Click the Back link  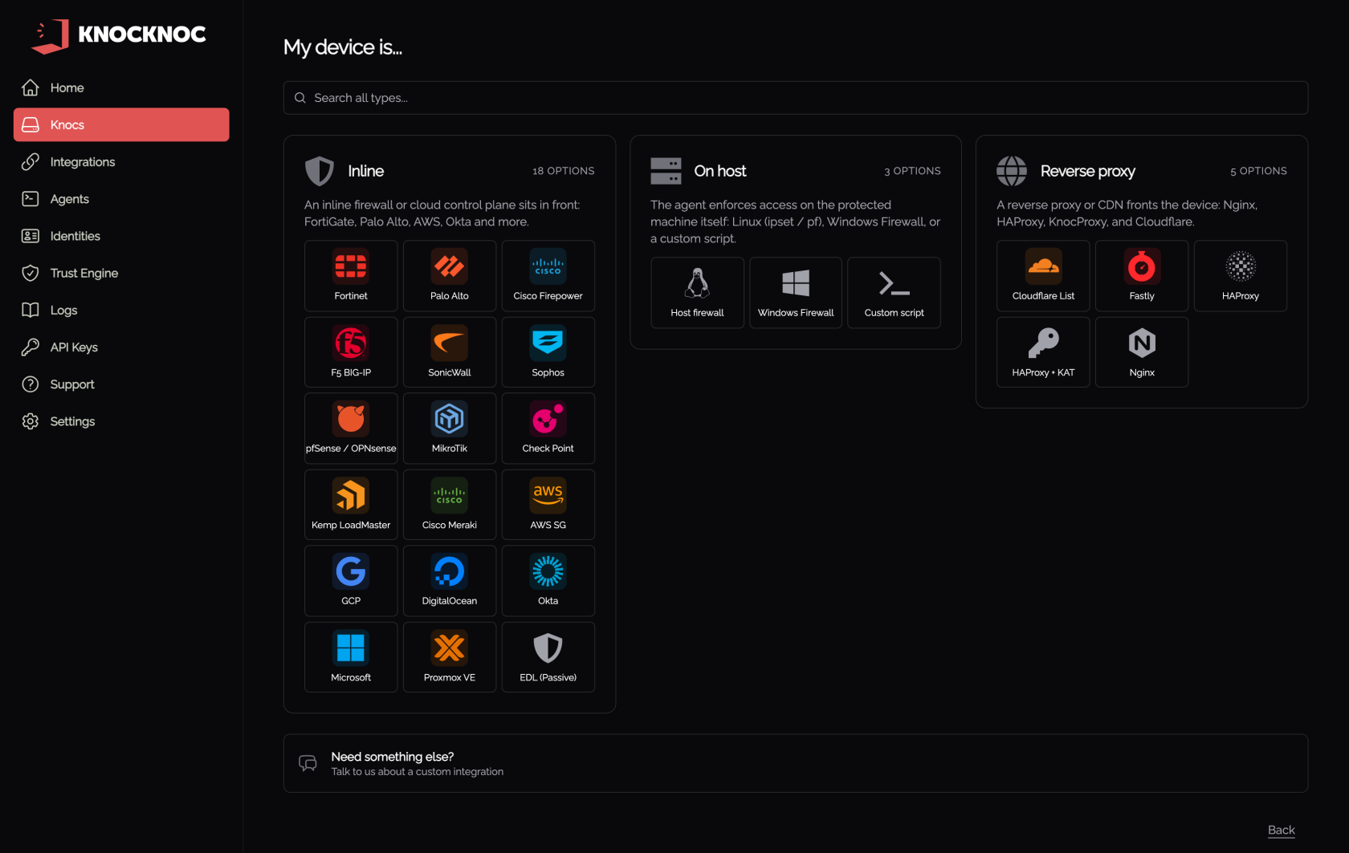point(1281,830)
